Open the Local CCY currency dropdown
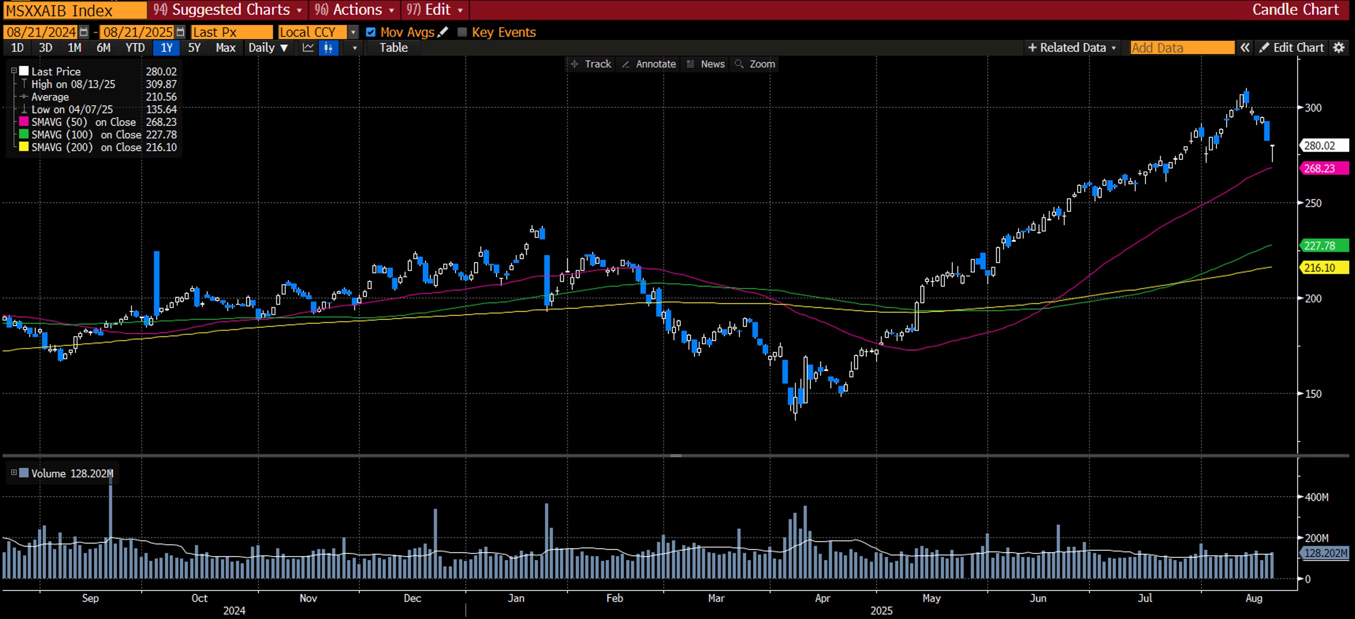Viewport: 1355px width, 619px height. [353, 32]
